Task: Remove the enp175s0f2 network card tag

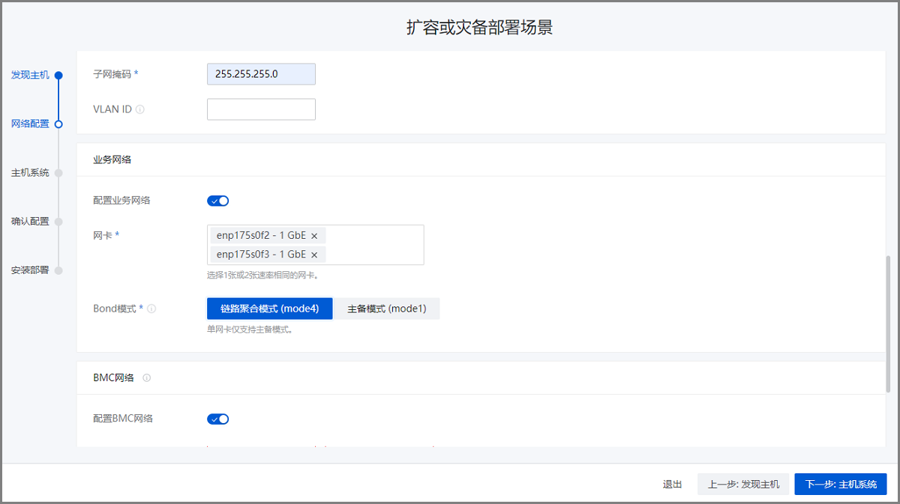Action: coord(314,236)
